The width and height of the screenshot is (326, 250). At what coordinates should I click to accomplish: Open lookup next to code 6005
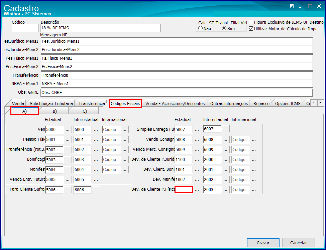(x=96, y=180)
